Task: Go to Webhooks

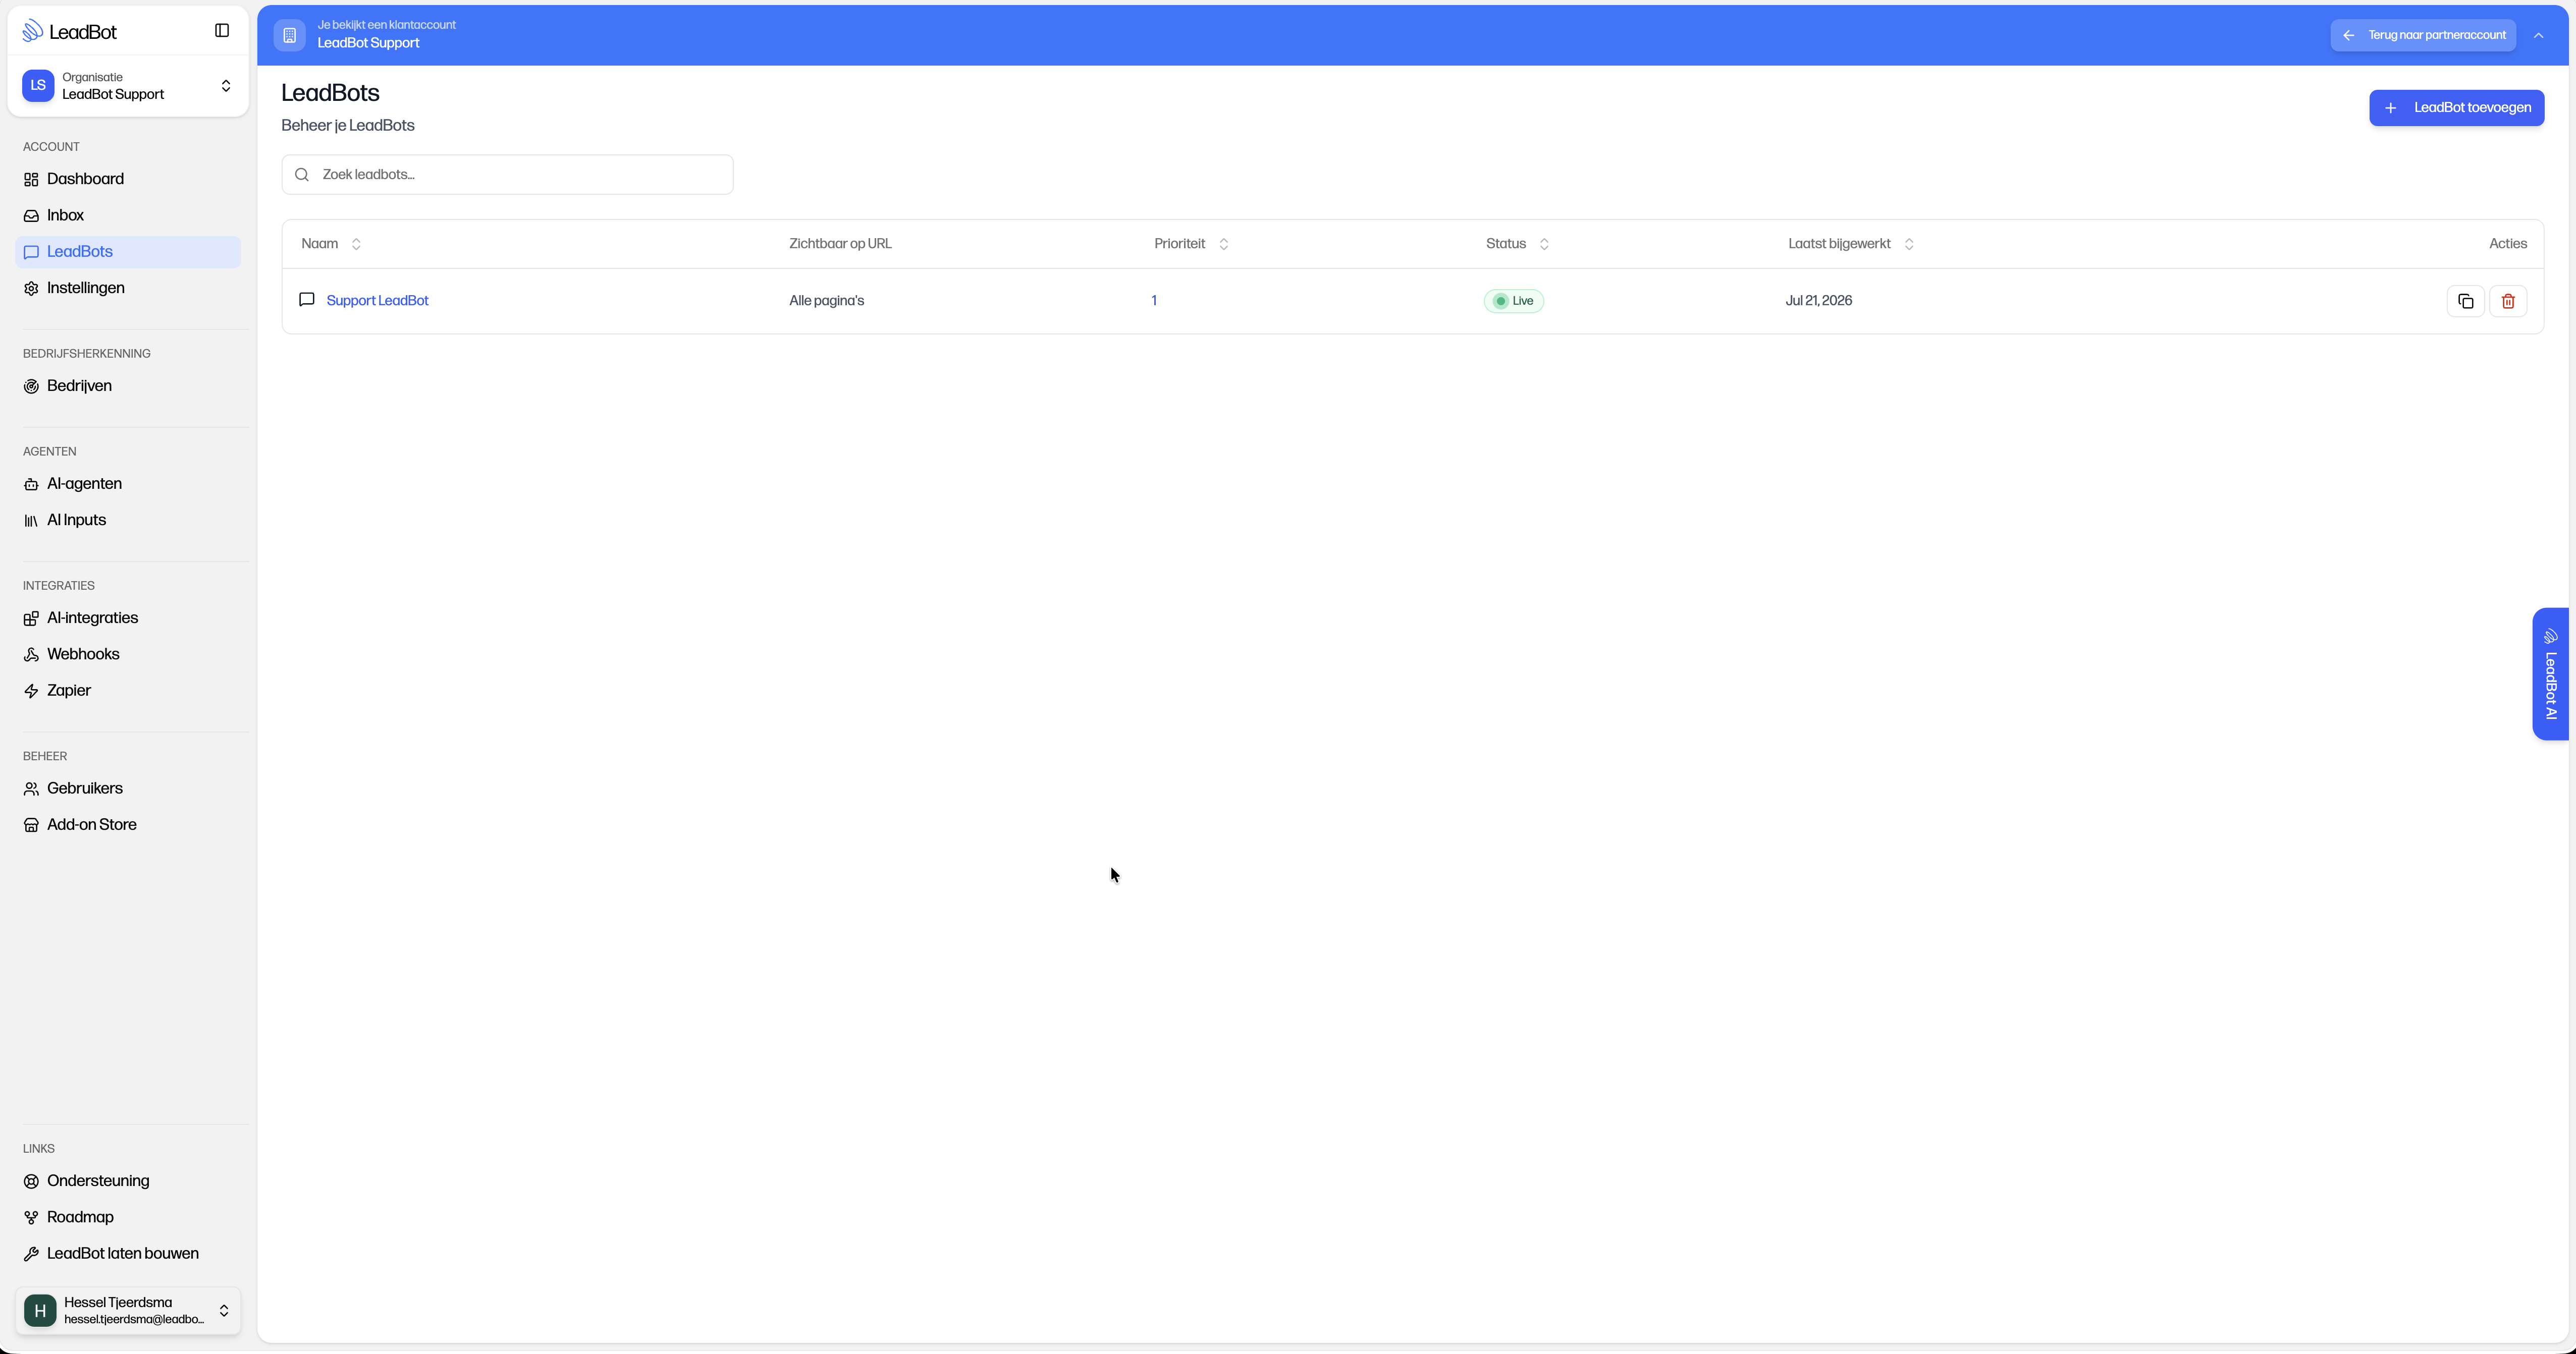Action: [128, 654]
